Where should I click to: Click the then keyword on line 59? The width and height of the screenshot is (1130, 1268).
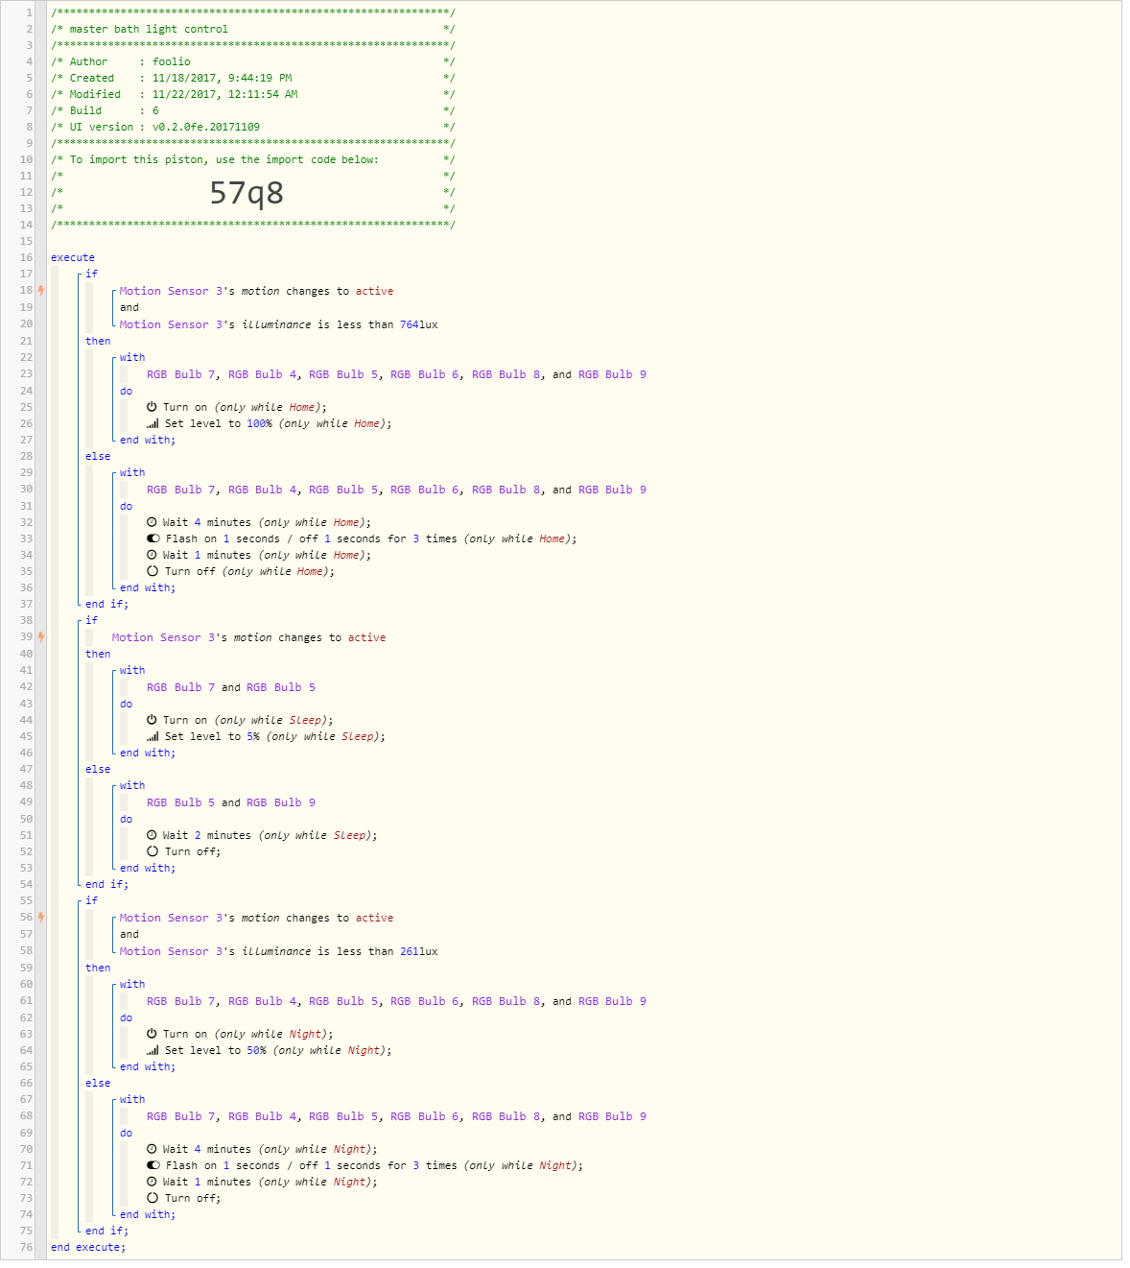coord(98,968)
